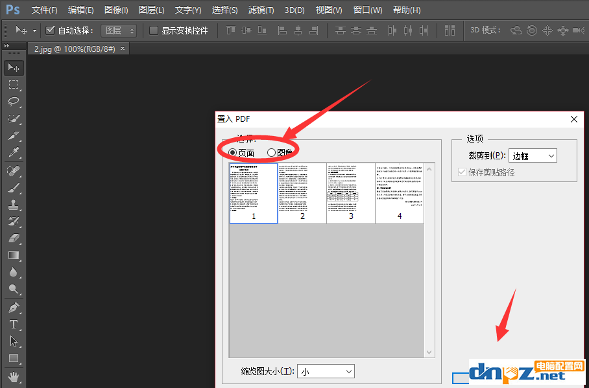Screen dimensions: 589x388
Task: Select the Spot Healing Brush tool
Action: tap(14, 171)
